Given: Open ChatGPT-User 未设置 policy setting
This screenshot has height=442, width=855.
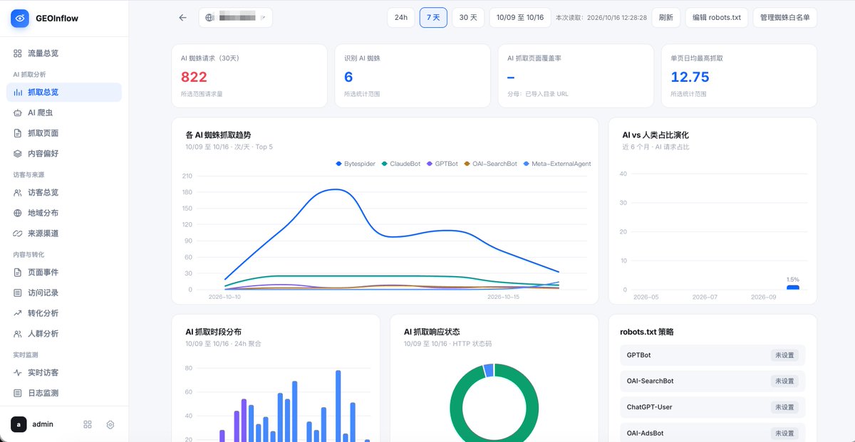Looking at the screenshot, I should (x=784, y=407).
